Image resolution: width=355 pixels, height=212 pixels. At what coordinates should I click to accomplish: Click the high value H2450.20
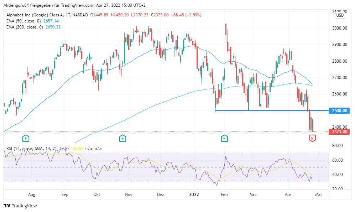pyautogui.click(x=120, y=15)
